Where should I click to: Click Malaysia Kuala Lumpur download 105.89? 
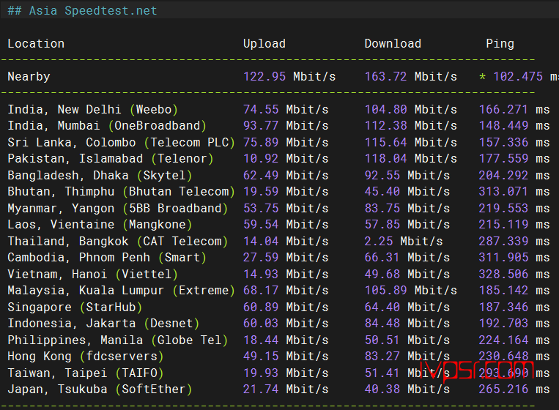(x=385, y=291)
